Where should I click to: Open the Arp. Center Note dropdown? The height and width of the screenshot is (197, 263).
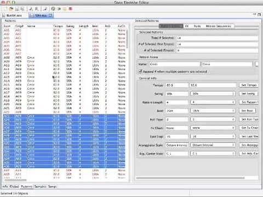(213, 154)
